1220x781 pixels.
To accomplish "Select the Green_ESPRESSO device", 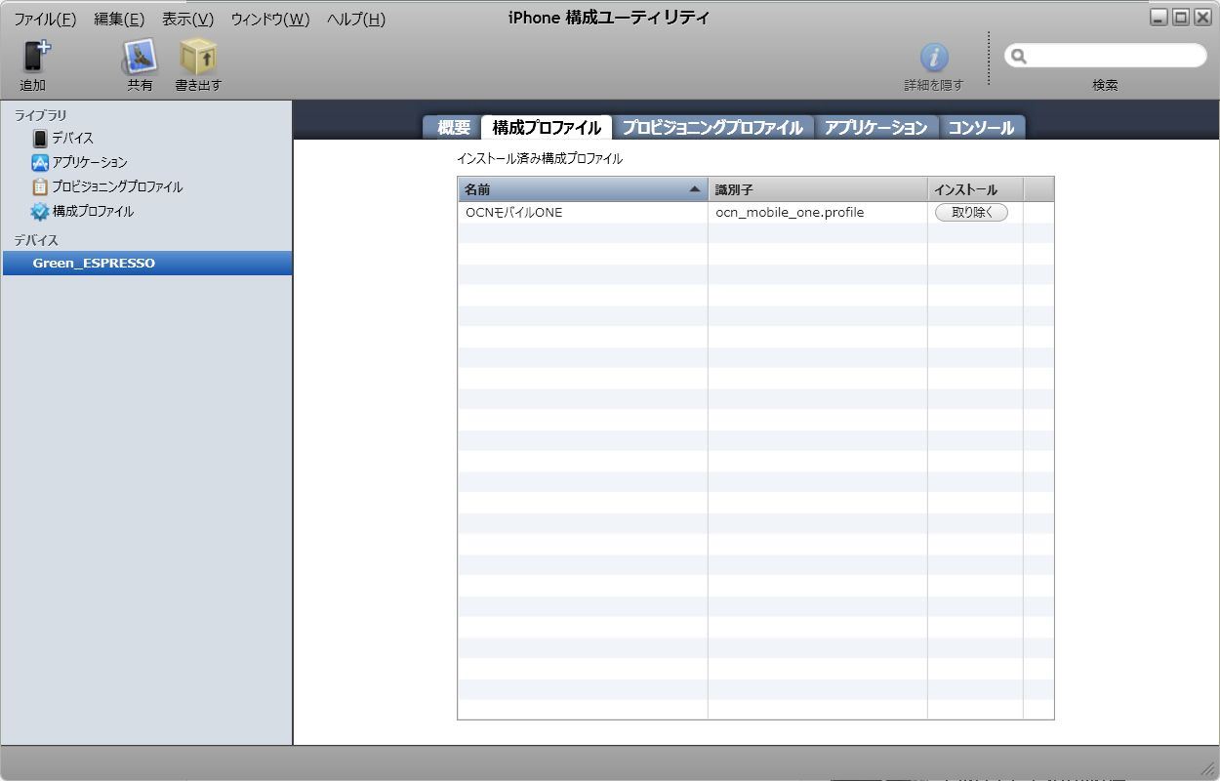I will pos(147,263).
